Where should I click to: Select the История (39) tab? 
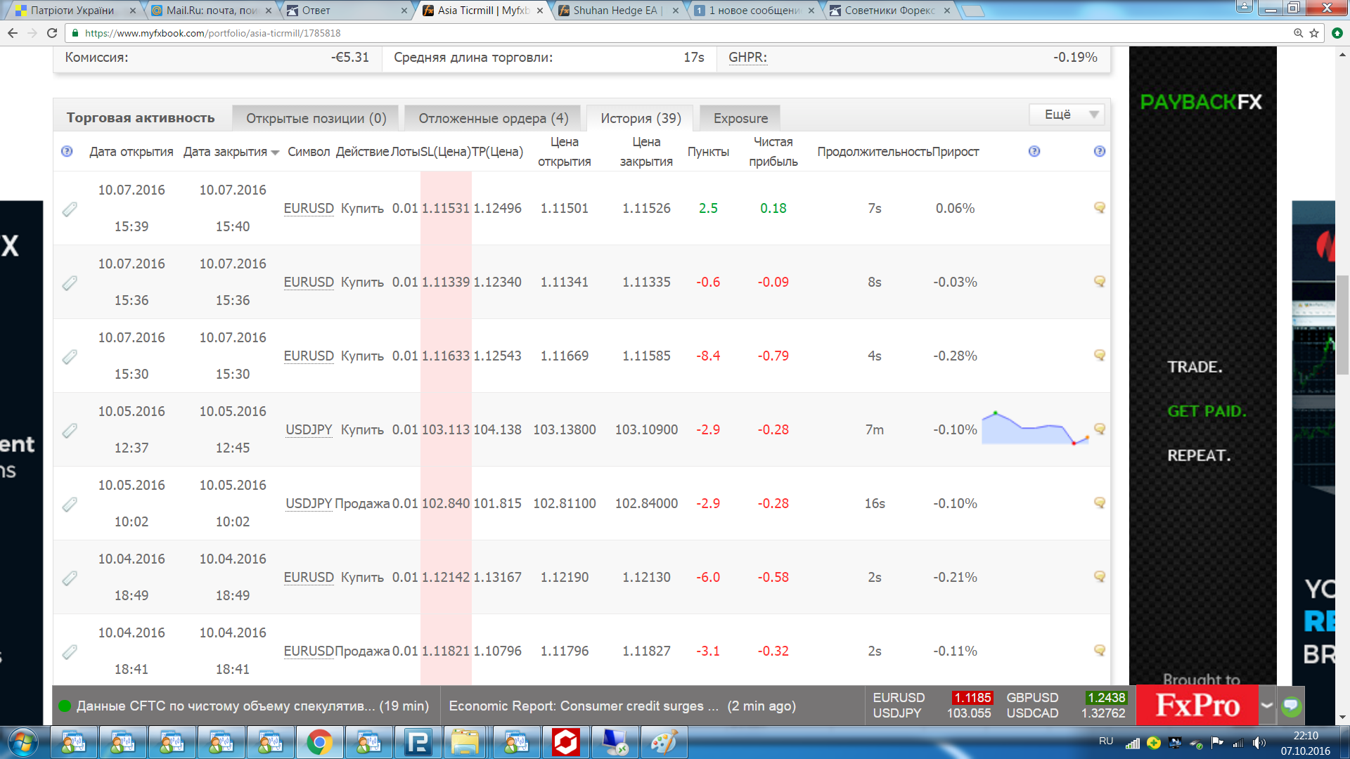(641, 118)
